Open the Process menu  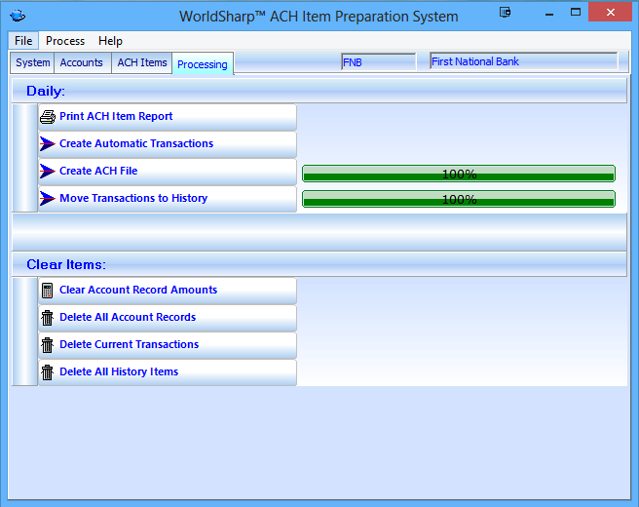click(65, 41)
